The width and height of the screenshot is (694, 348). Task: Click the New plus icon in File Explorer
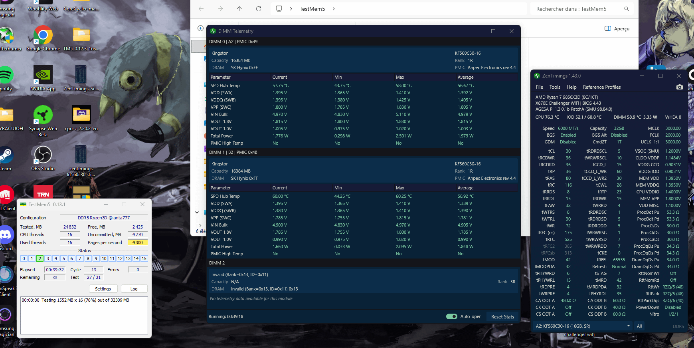tap(200, 28)
